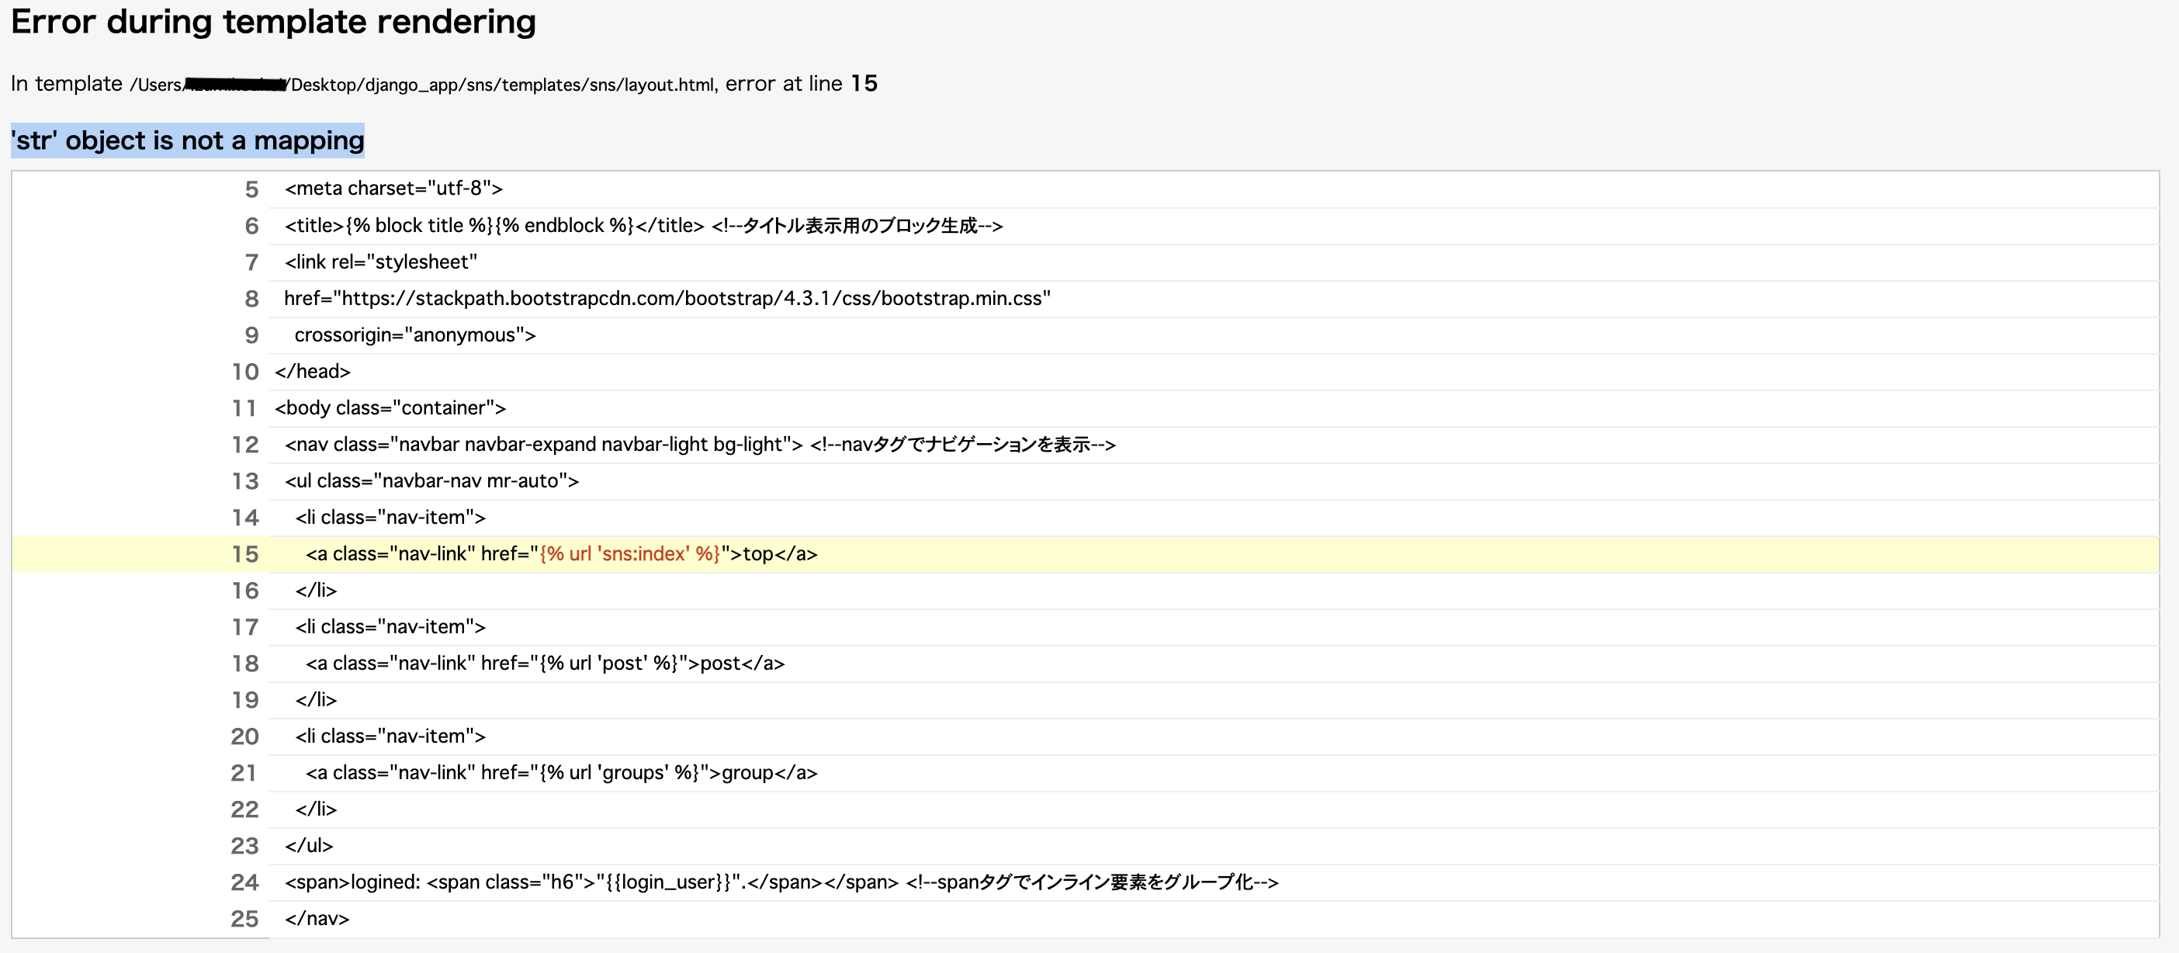
Task: Click the red {% url 'sns:index' %} tag
Action: pyautogui.click(x=630, y=554)
